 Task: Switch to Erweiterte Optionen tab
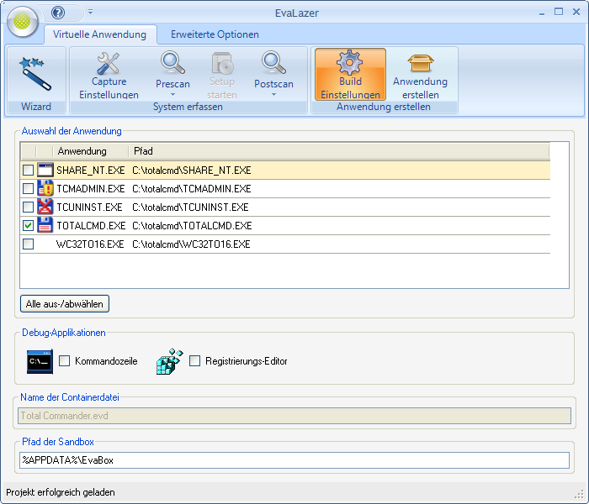[x=215, y=34]
